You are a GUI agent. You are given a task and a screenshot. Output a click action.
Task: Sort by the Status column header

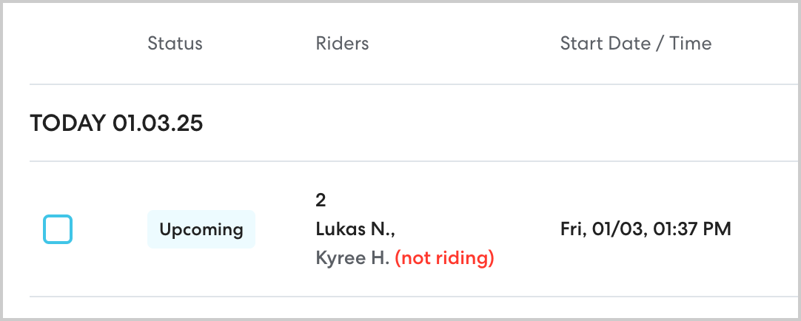175,44
